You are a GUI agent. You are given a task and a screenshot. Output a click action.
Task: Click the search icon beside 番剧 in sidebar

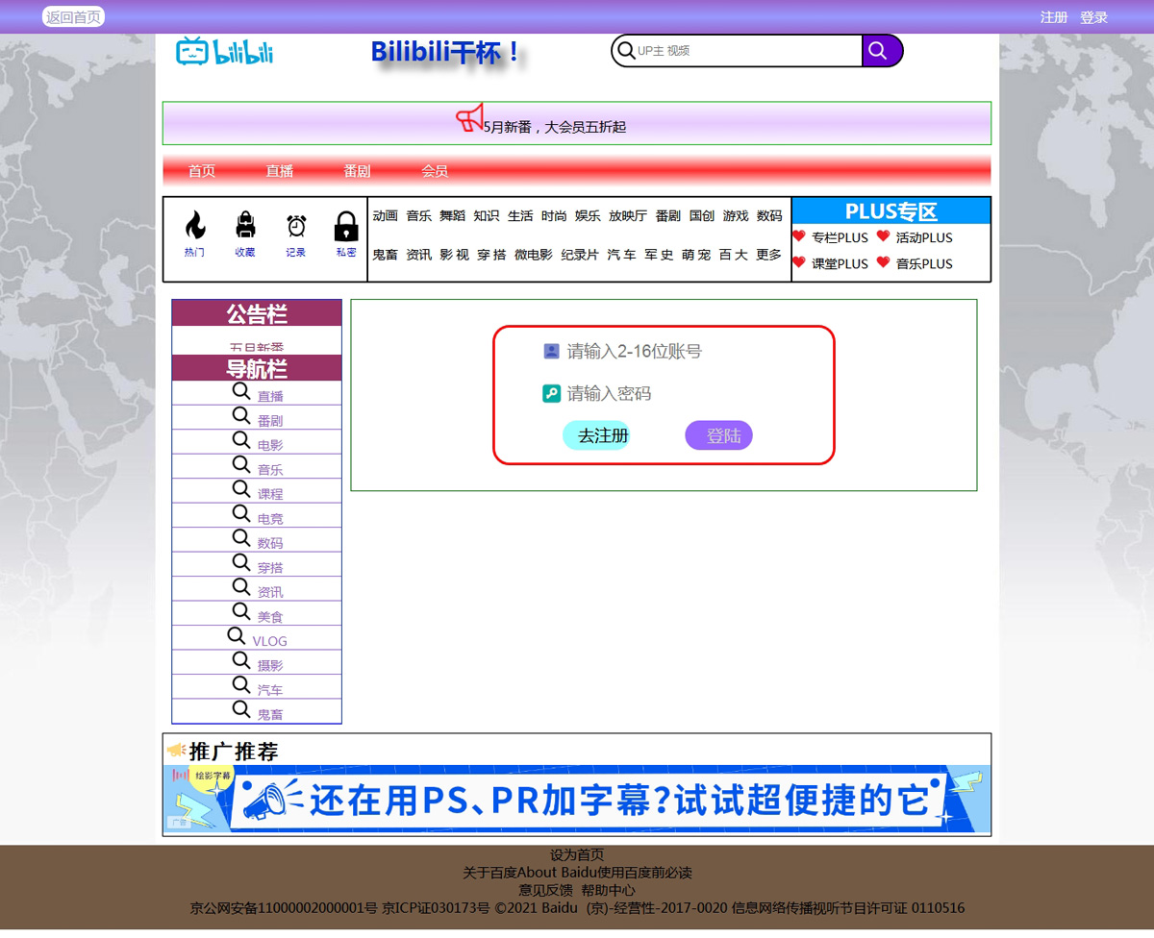click(x=241, y=415)
